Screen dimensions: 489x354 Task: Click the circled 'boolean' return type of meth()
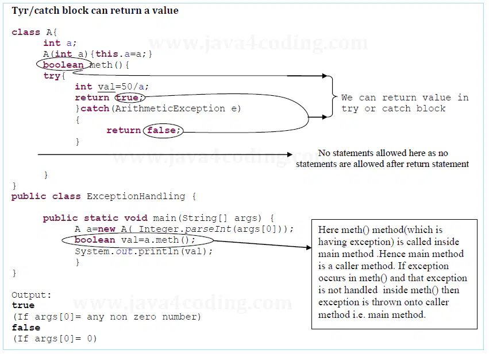(x=63, y=65)
